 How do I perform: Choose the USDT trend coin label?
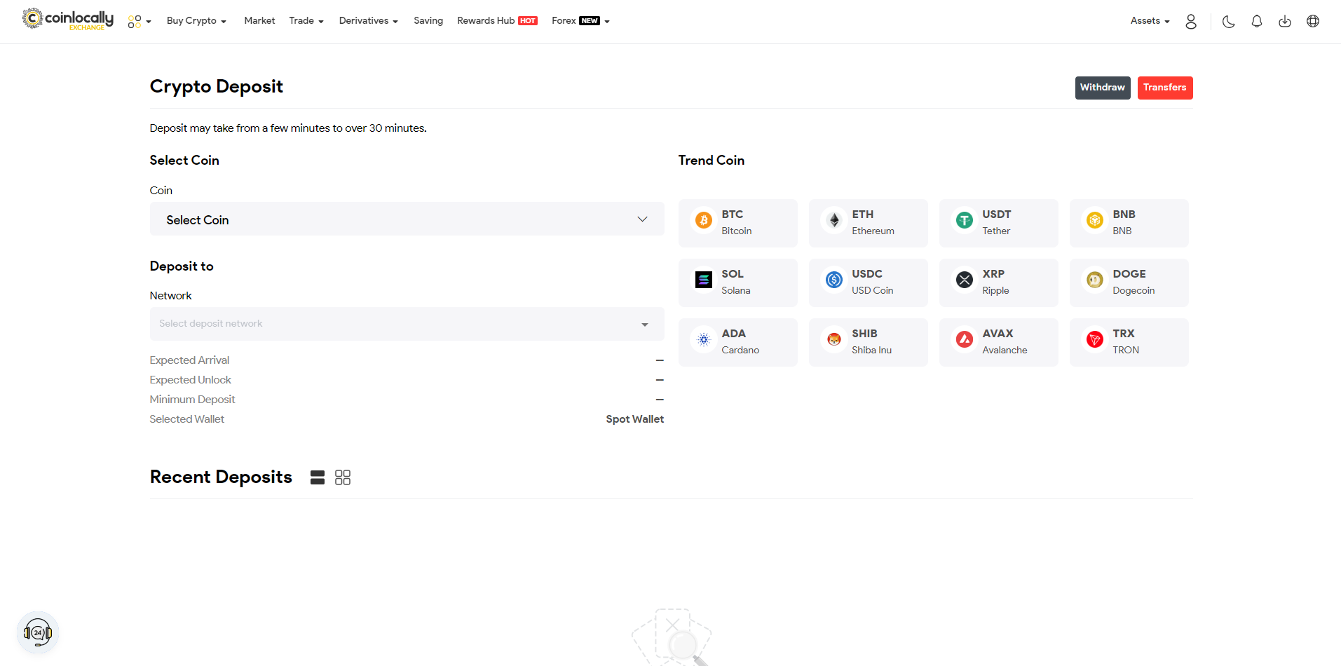pyautogui.click(x=997, y=215)
